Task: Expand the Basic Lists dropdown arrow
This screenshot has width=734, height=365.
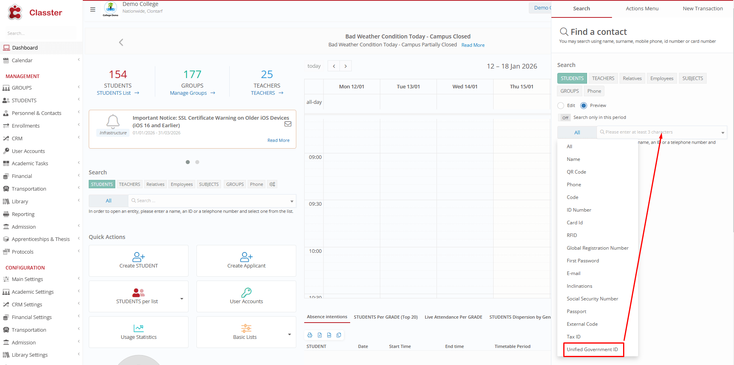Action: (290, 334)
